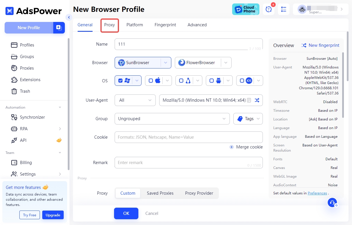Click Cancel to discard profile
The width and height of the screenshot is (352, 225).
click(x=152, y=213)
